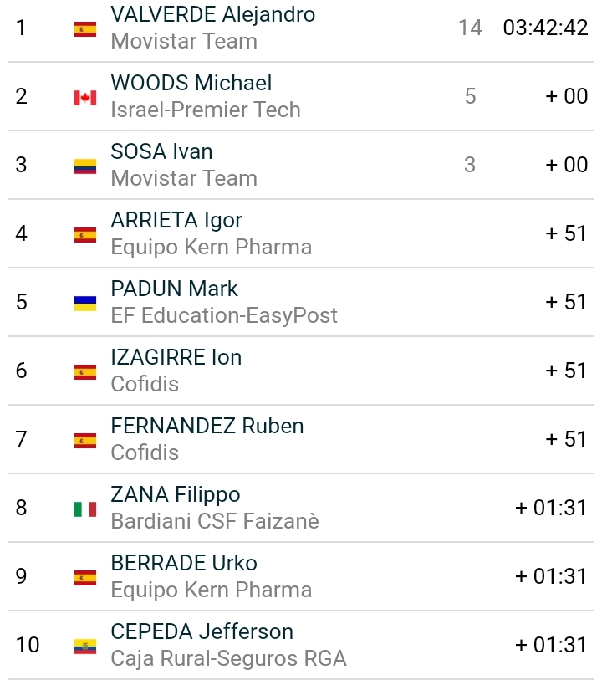Click Ukrainian flag next to Padun Mark
This screenshot has width=602, height=685.
click(85, 304)
